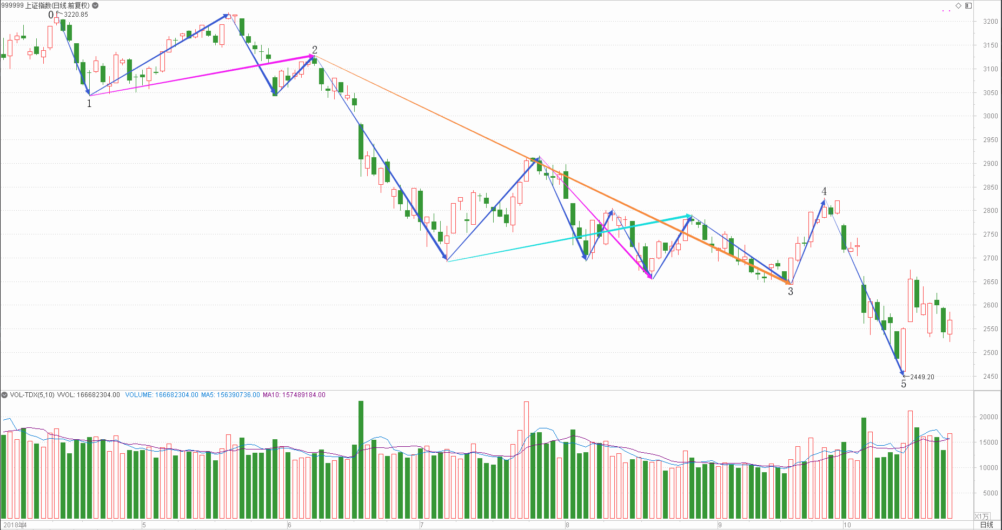Image resolution: width=1002 pixels, height=530 pixels.
Task: Select wave label 0 near 3220.85 high
Action: pyautogui.click(x=51, y=15)
